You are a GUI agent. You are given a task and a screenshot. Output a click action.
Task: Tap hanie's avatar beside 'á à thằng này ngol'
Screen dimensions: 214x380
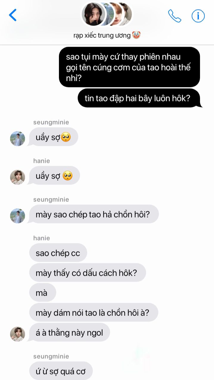(18, 334)
